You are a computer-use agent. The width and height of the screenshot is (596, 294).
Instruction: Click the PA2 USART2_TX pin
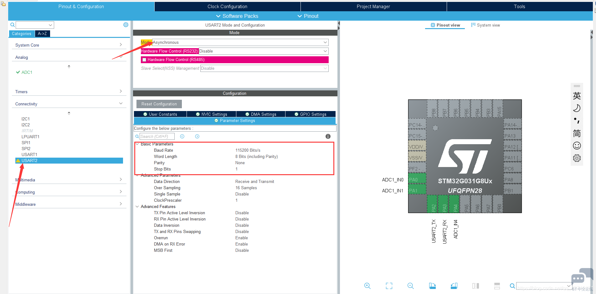pyautogui.click(x=432, y=204)
